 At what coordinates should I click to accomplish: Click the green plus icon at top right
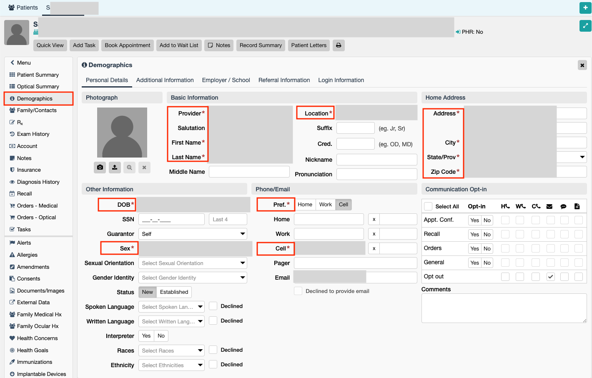point(585,8)
